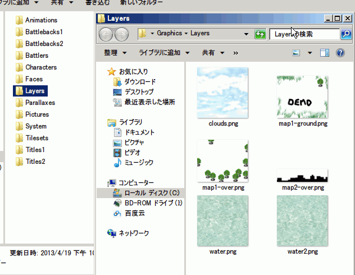Click the Layers breadcrumb segment
Viewport: 355px width, 275px height.
[200, 33]
